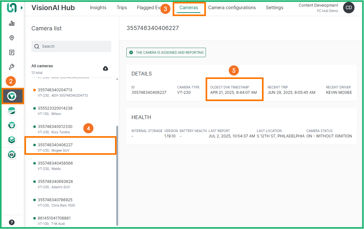
Task: Click the help question mark icon
Action: pos(12,222)
